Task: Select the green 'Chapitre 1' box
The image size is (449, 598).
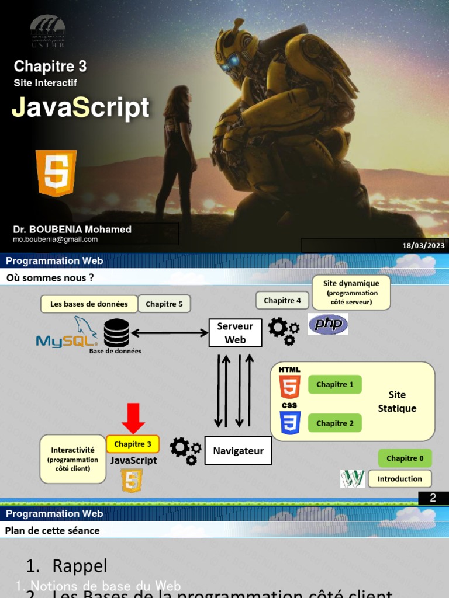Action: pos(335,384)
